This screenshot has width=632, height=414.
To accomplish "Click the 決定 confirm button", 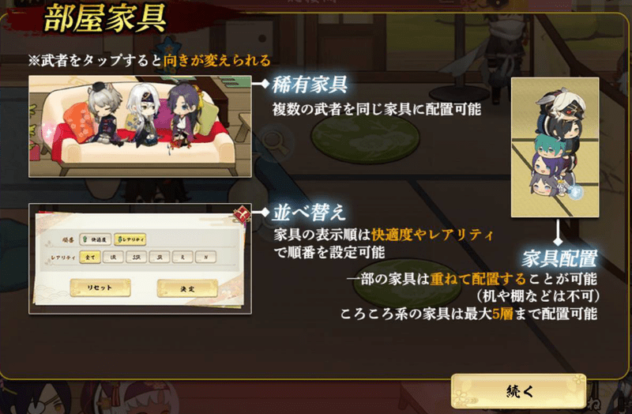I will (x=187, y=288).
